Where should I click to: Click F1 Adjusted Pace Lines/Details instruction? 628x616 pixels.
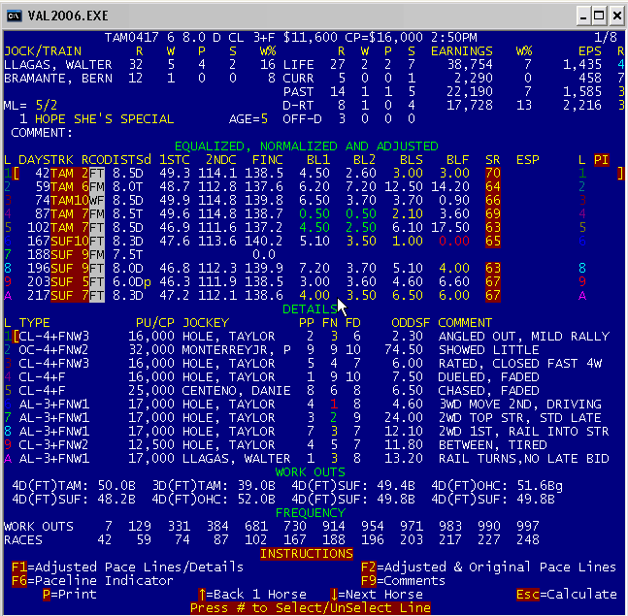coord(127,567)
